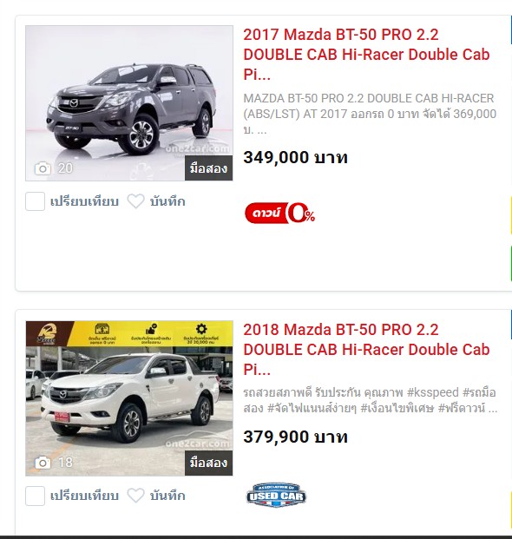This screenshot has width=512, height=539.
Task: Click the มือสอง tag on gray Mazda photo
Action: coord(208,168)
